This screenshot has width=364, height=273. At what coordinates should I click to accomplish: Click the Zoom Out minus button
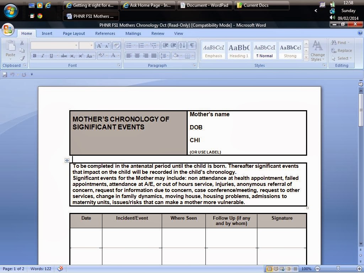[317, 269]
